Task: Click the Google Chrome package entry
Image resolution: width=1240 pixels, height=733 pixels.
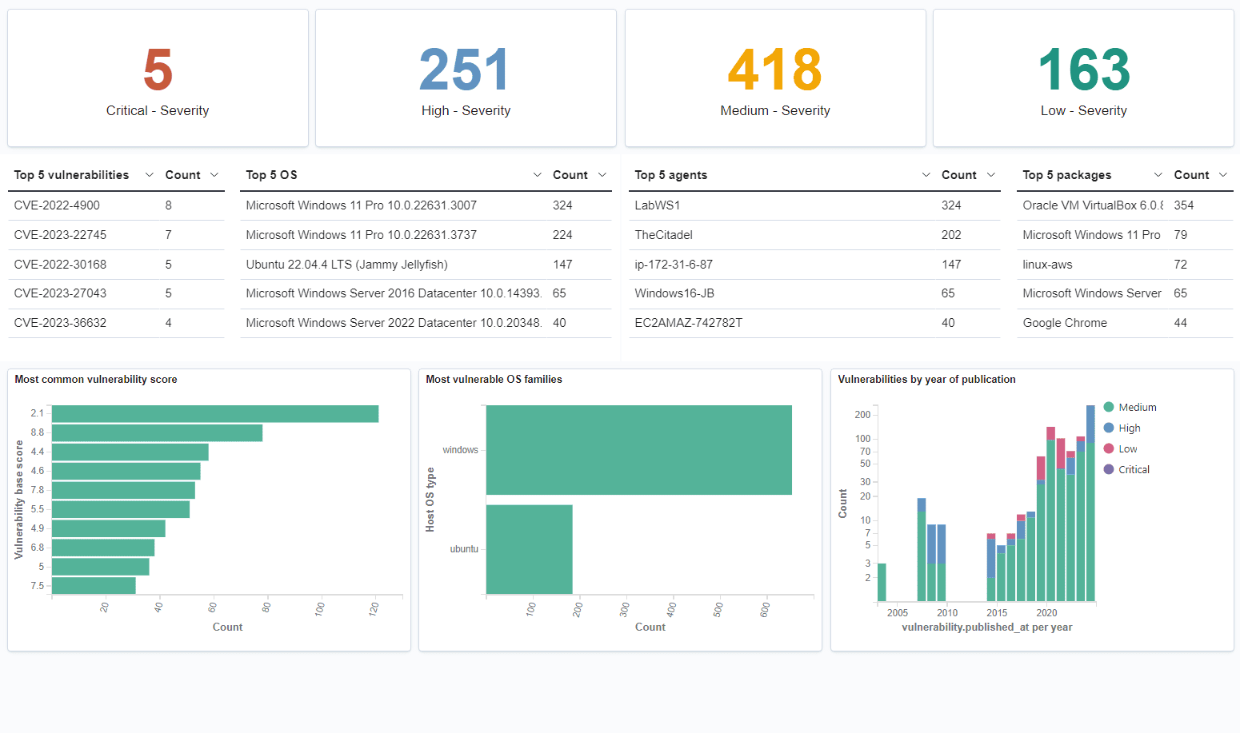Action: point(1064,322)
